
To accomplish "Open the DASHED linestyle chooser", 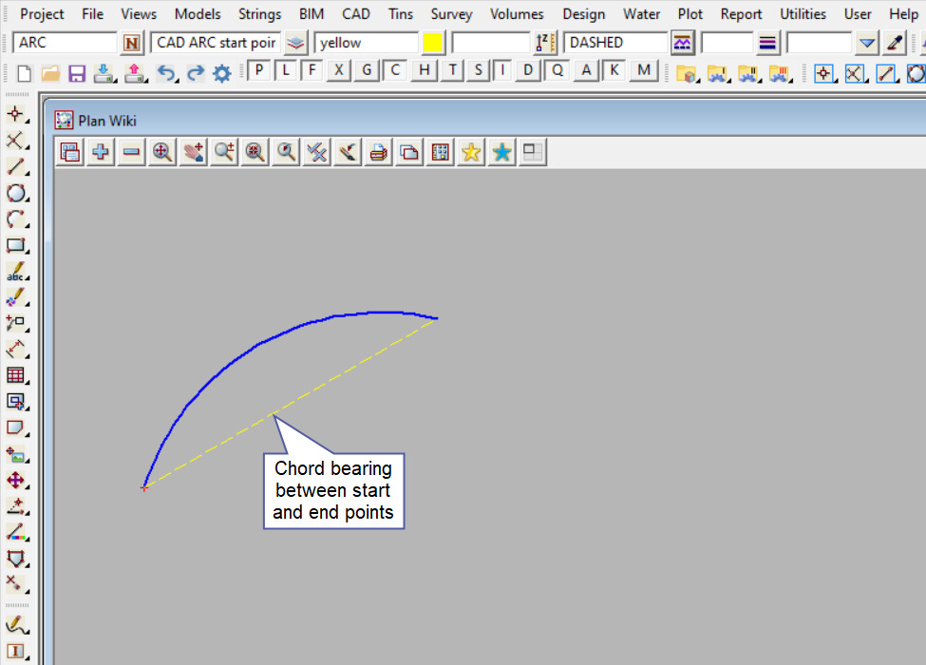I will tap(682, 43).
